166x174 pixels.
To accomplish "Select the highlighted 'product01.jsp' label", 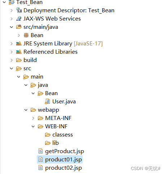I will click(64, 160).
